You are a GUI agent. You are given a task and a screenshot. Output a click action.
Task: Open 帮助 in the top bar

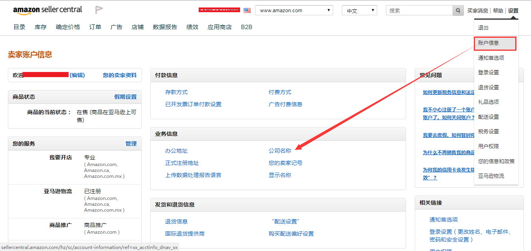(x=498, y=11)
